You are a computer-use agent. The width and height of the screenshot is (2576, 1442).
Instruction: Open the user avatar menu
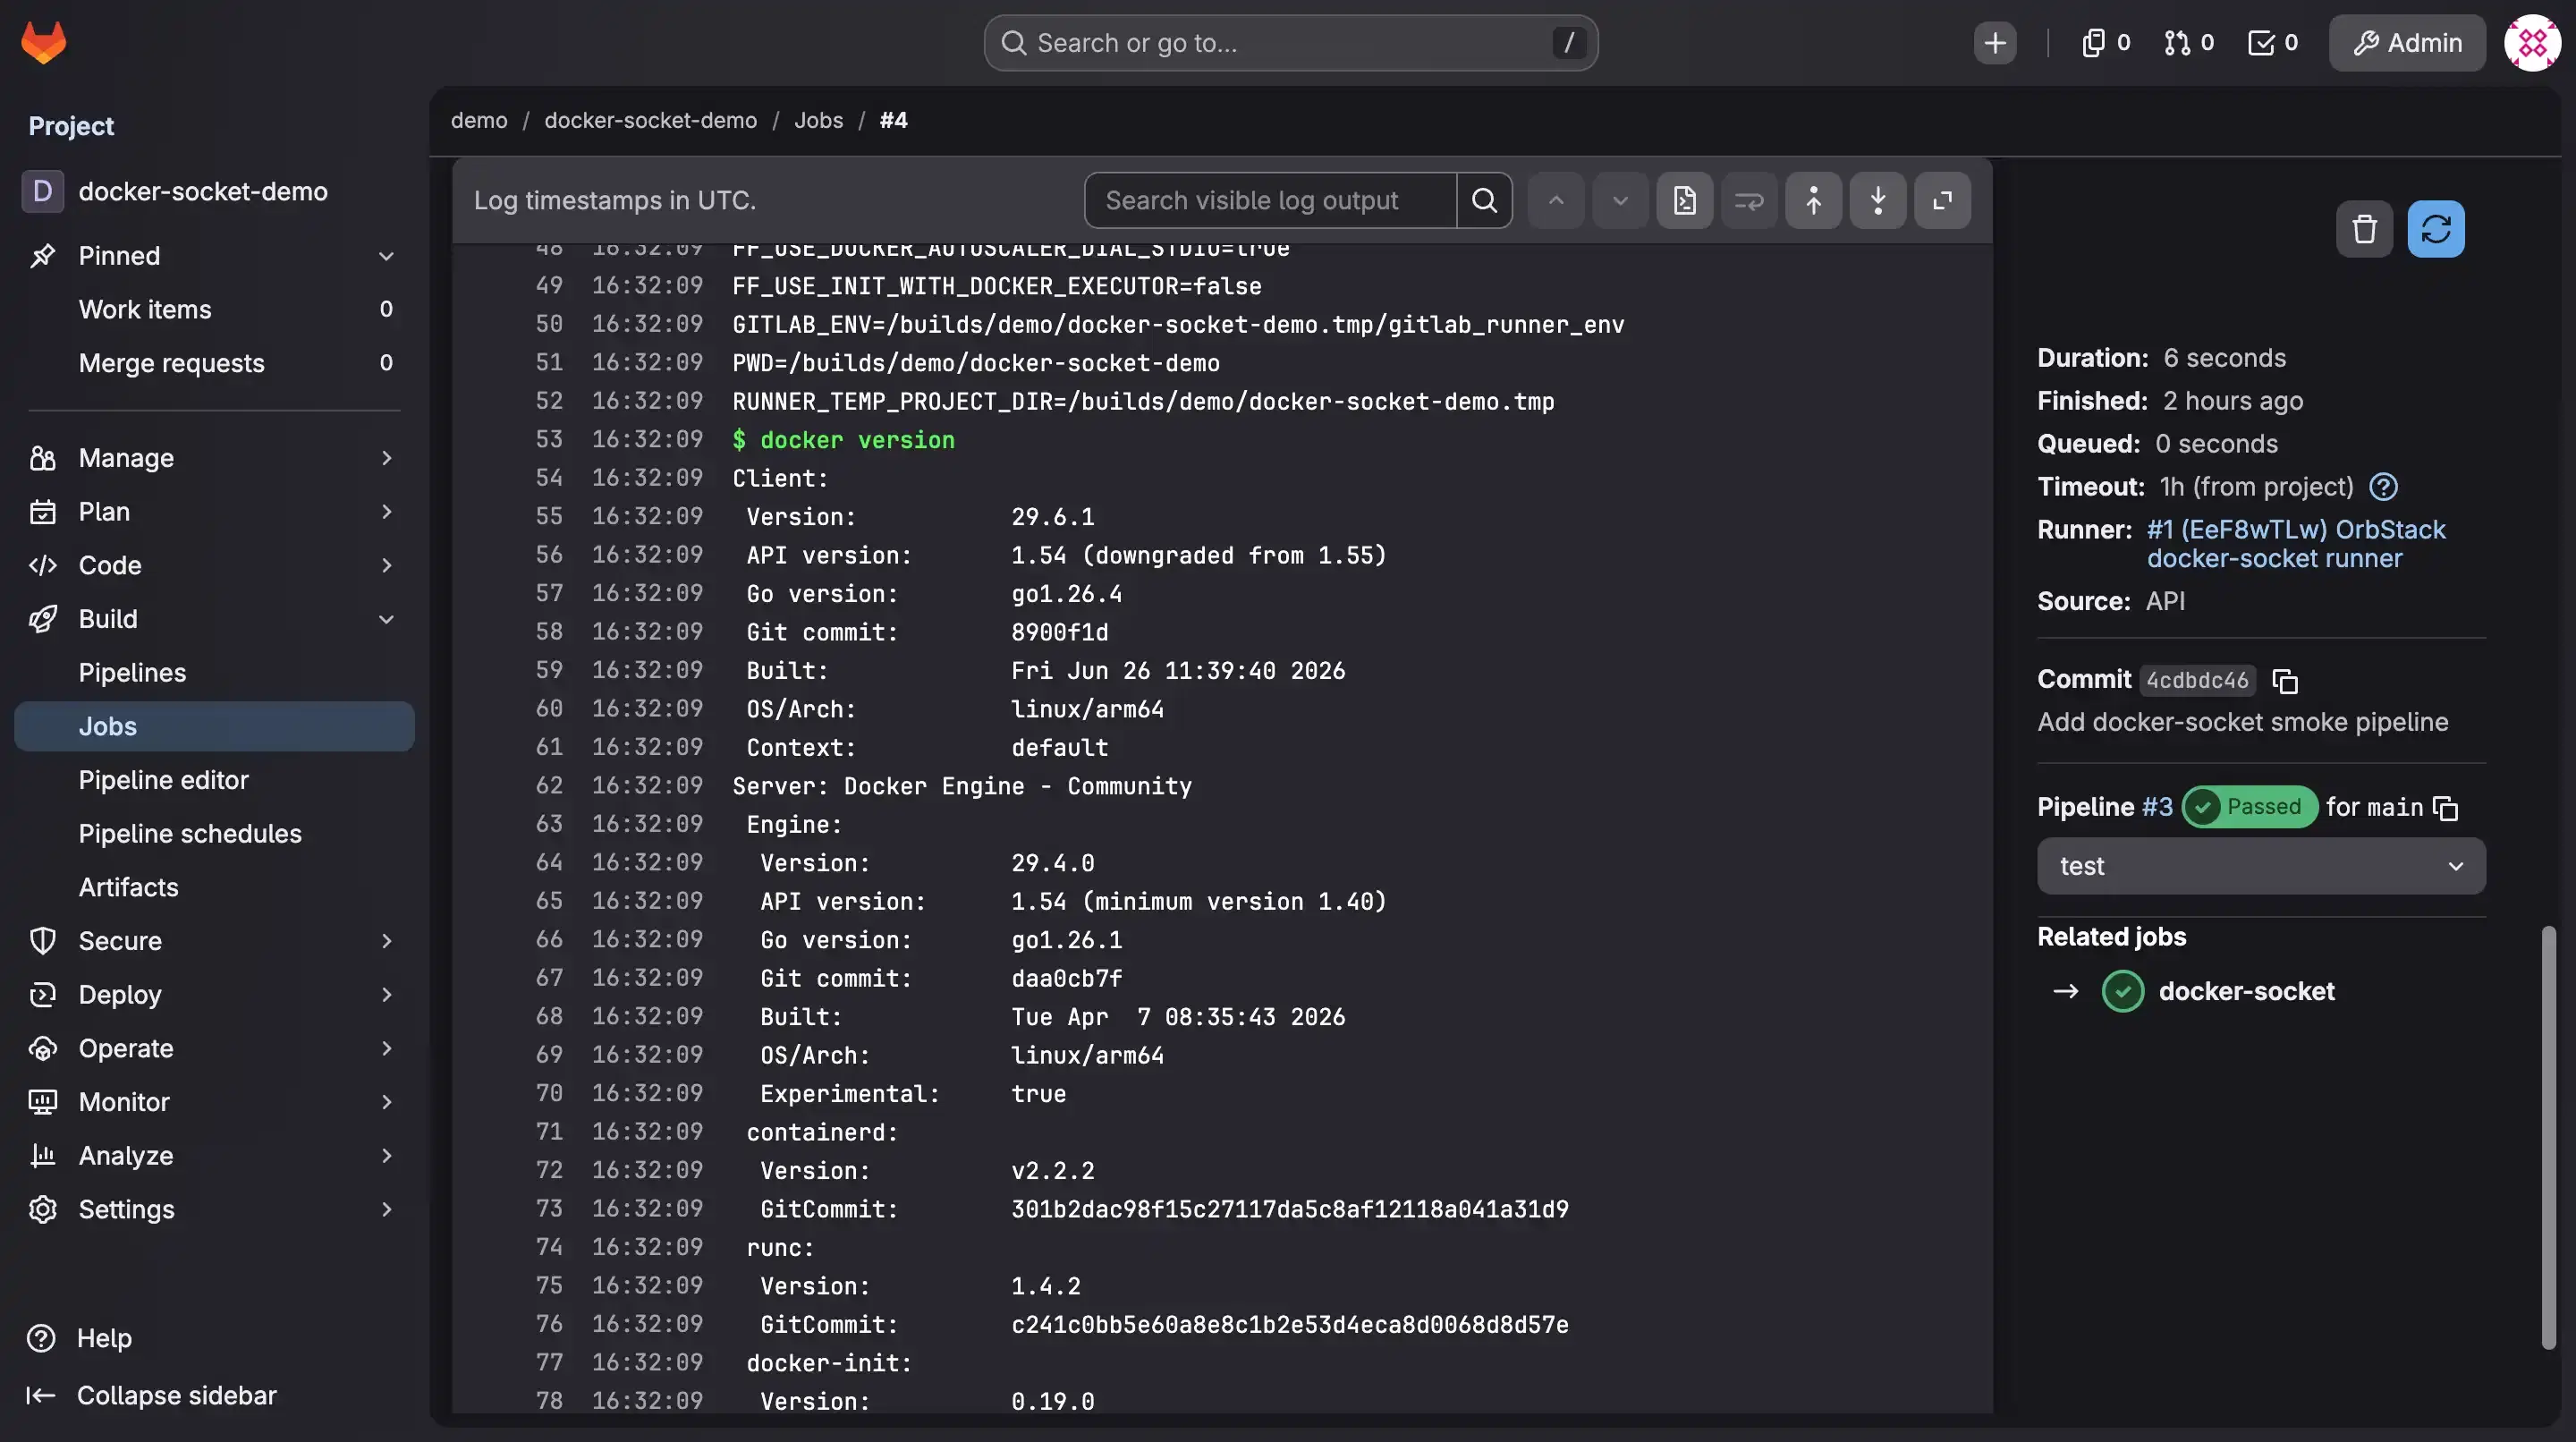pyautogui.click(x=2532, y=43)
